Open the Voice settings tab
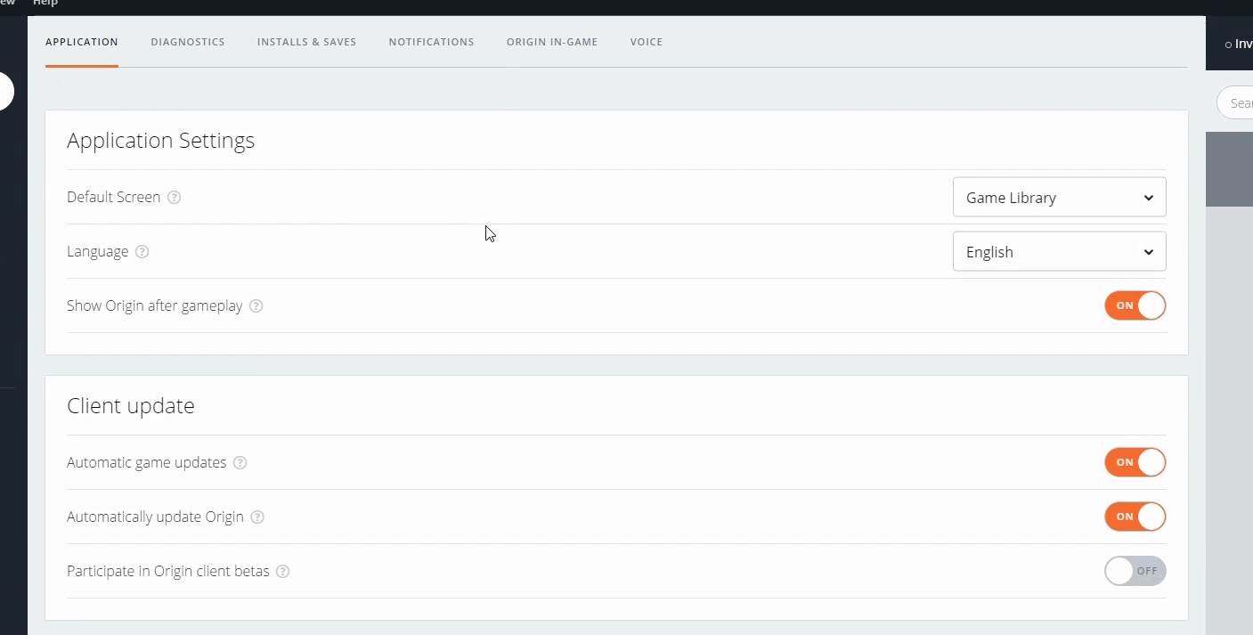Image resolution: width=1253 pixels, height=635 pixels. point(647,42)
